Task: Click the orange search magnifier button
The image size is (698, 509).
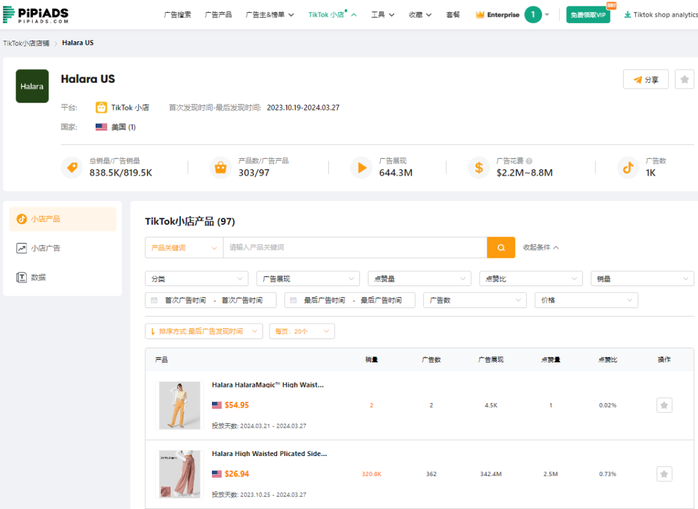Action: [x=501, y=247]
